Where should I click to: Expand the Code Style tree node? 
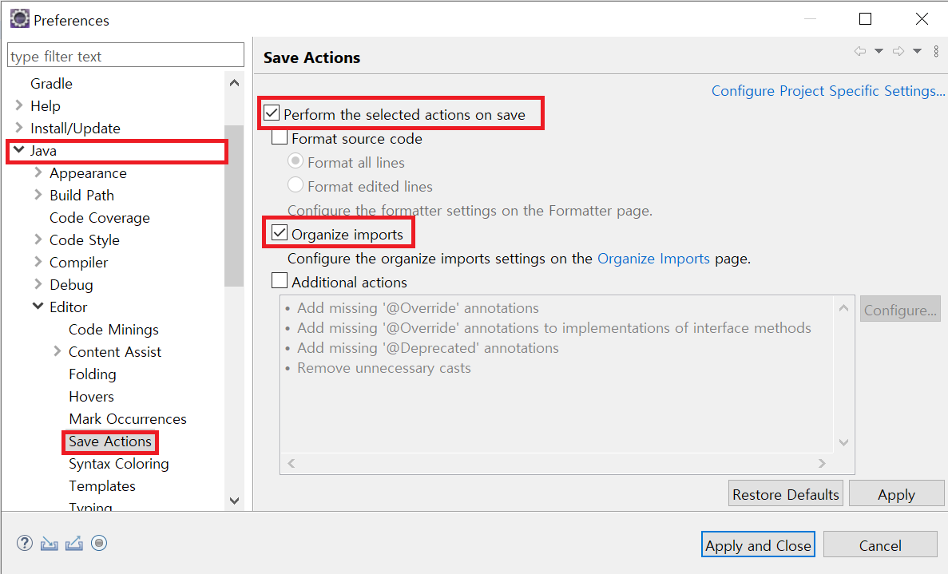[x=38, y=239]
